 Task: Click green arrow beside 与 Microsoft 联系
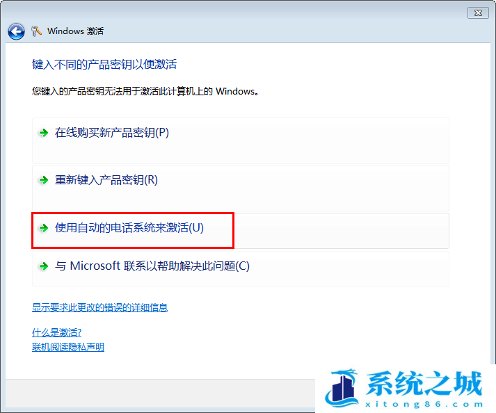43,266
